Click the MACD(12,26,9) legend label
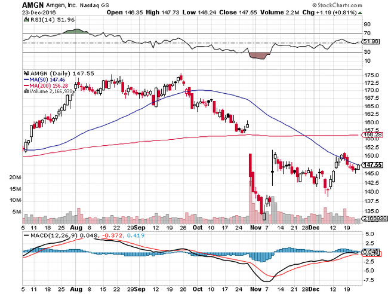Screen dimensions: 388x294 54,235
